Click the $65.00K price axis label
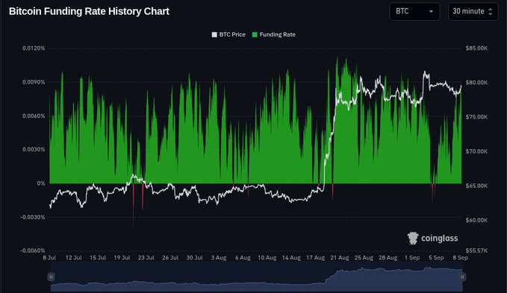 coord(476,186)
